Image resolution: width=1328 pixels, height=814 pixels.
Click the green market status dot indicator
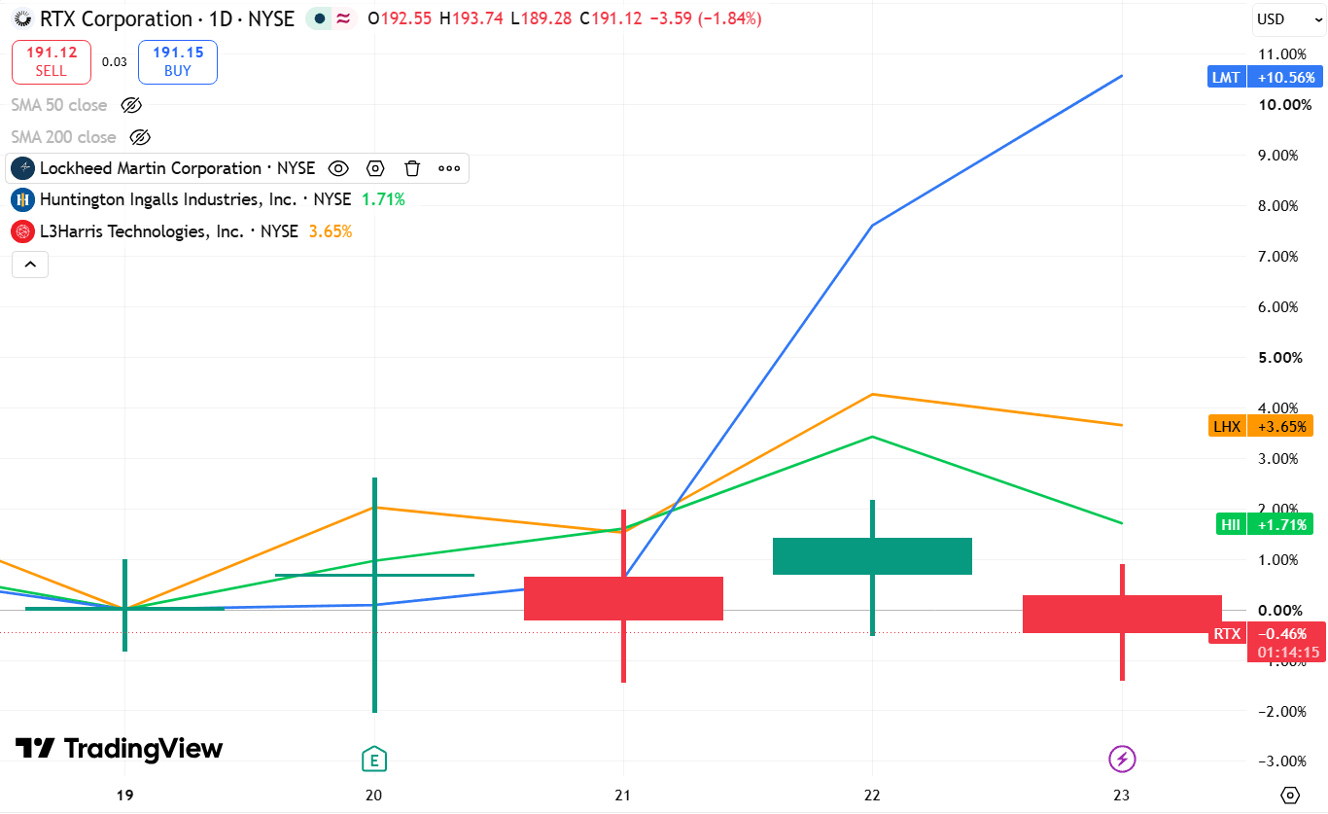pos(320,18)
